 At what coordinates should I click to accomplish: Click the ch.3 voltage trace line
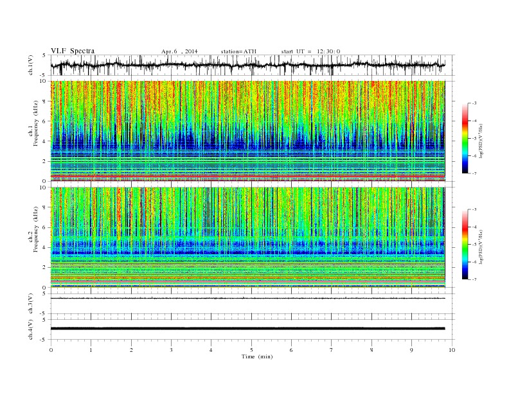point(247,298)
